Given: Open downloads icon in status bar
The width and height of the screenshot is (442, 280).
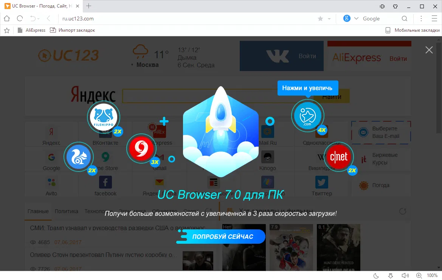Looking at the screenshot, I should (391, 275).
